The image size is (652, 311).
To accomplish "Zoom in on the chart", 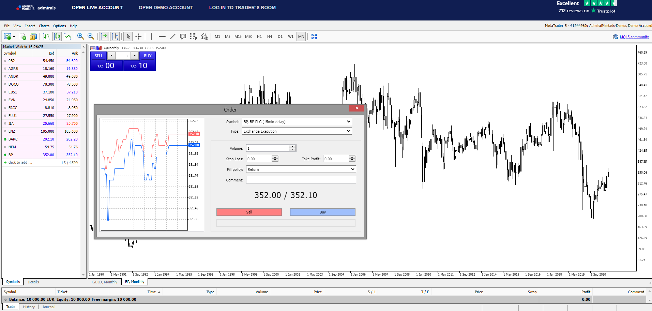I will tap(80, 36).
